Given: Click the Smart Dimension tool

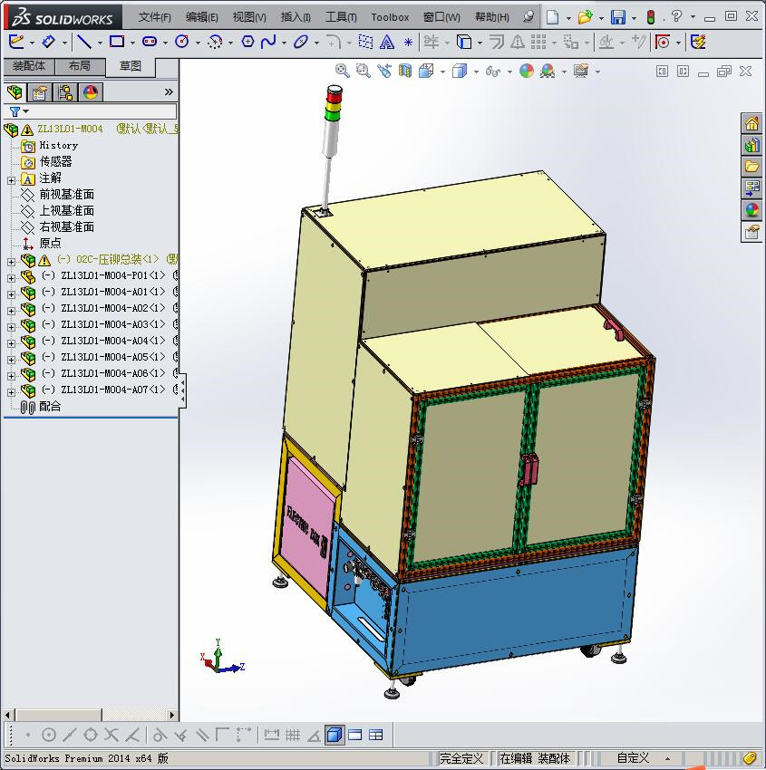Looking at the screenshot, I should tap(48, 43).
